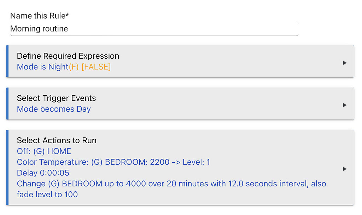Click the orange (F) indicator after Night
Screen dimensions: 362x215
pos(74,67)
